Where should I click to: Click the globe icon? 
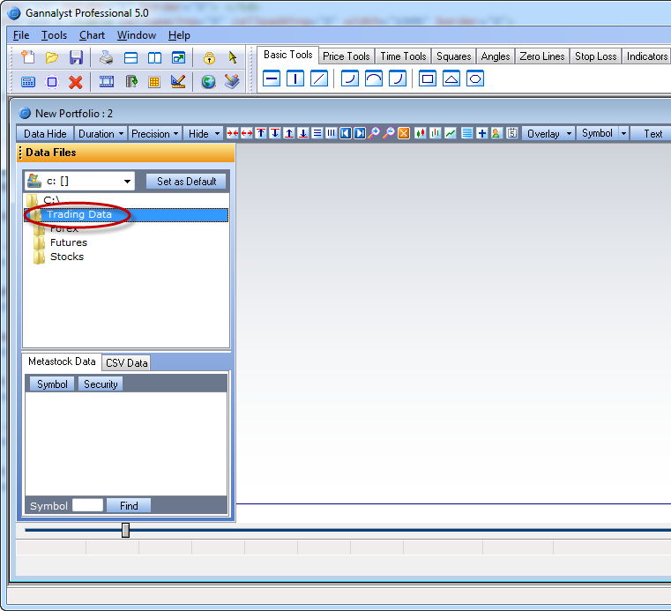(x=208, y=82)
